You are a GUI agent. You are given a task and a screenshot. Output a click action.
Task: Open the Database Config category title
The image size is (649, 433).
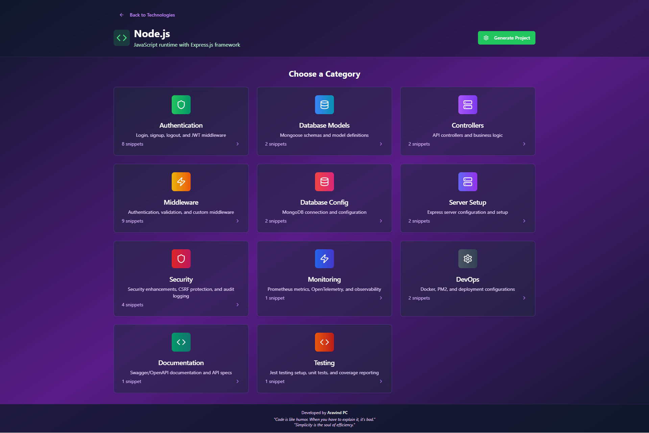[x=324, y=202]
